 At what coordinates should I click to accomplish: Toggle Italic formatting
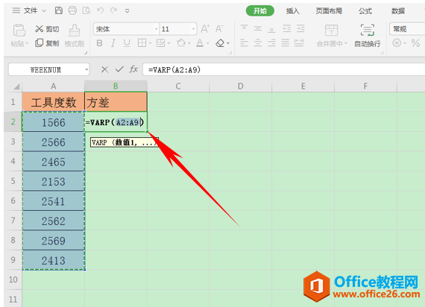point(113,43)
